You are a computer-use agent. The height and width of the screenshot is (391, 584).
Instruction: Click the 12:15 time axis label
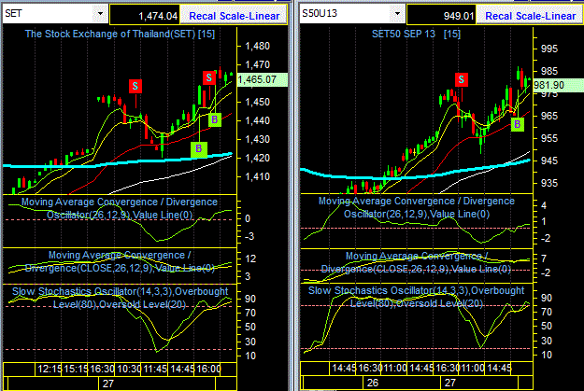[50, 369]
